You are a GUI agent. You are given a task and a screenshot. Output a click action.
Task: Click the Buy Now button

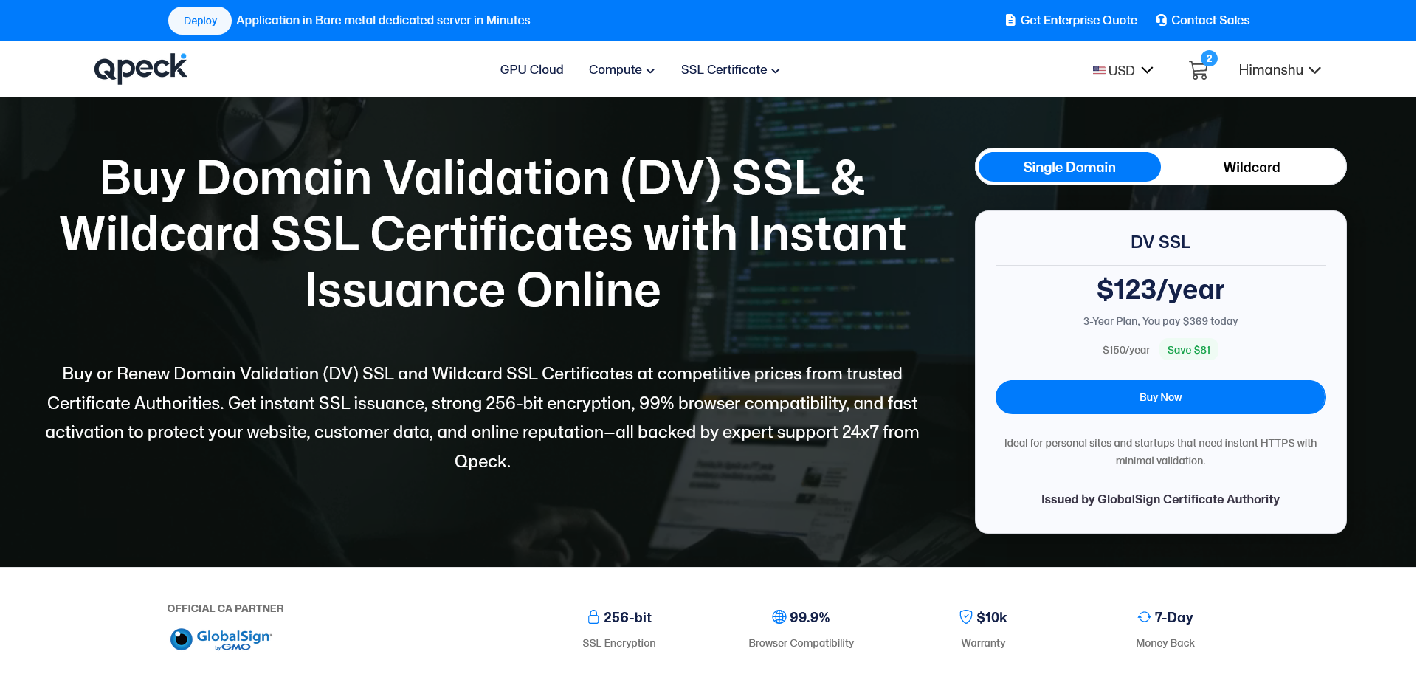coord(1160,397)
